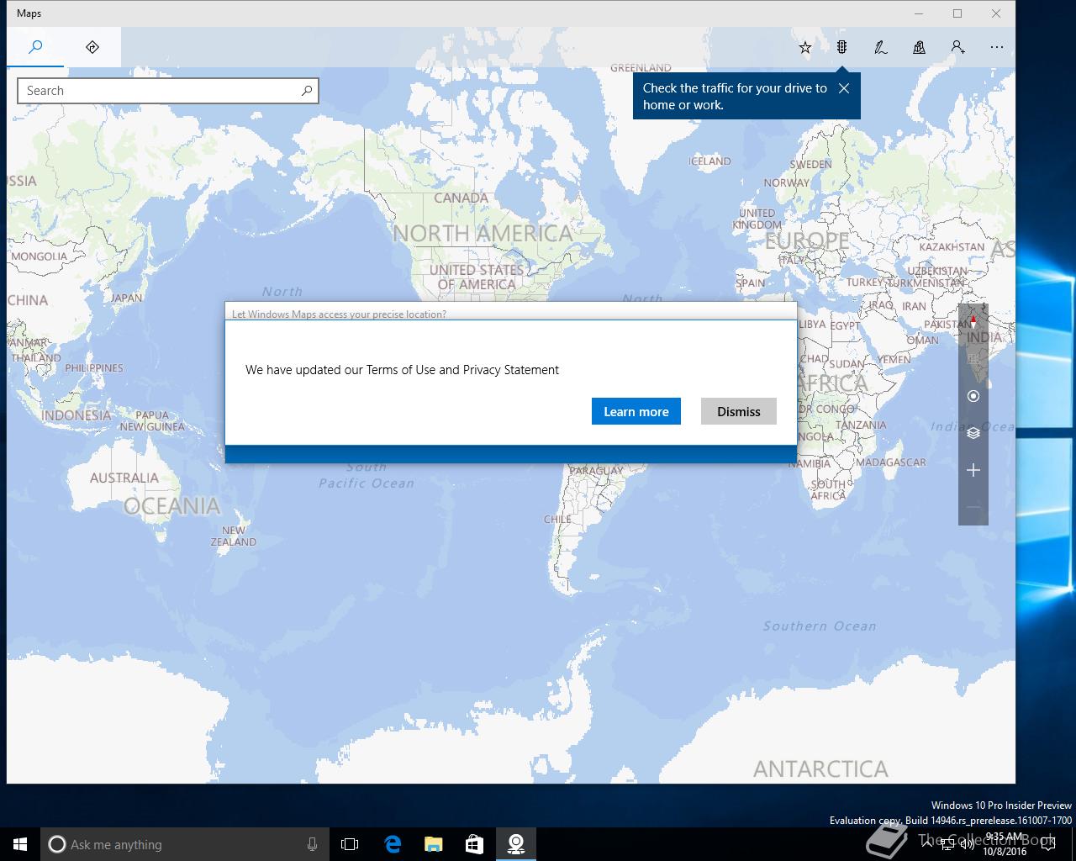Click Maps app icon on taskbar
The width and height of the screenshot is (1076, 861).
pos(516,844)
